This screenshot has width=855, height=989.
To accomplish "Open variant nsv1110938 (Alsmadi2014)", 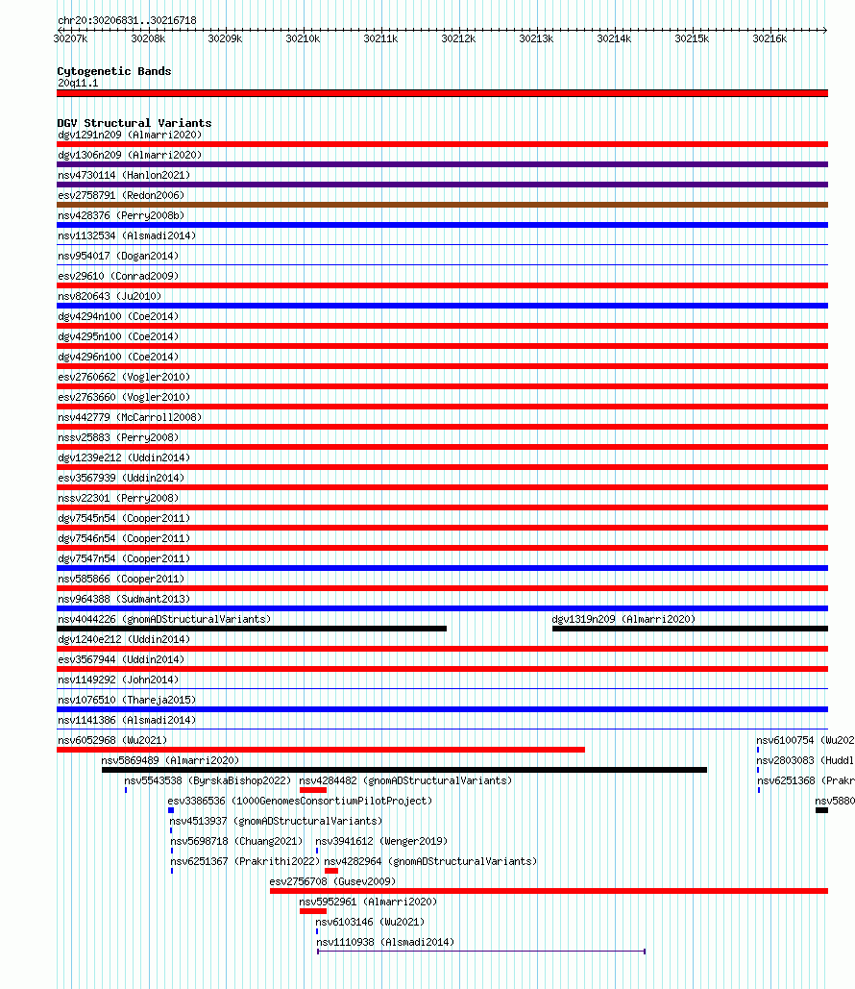I will (385, 942).
